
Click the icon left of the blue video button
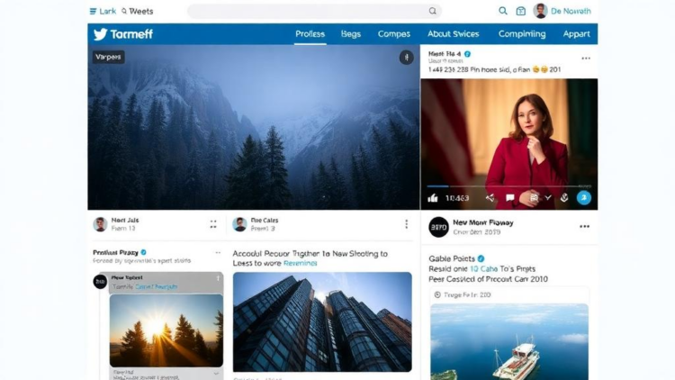coord(564,198)
